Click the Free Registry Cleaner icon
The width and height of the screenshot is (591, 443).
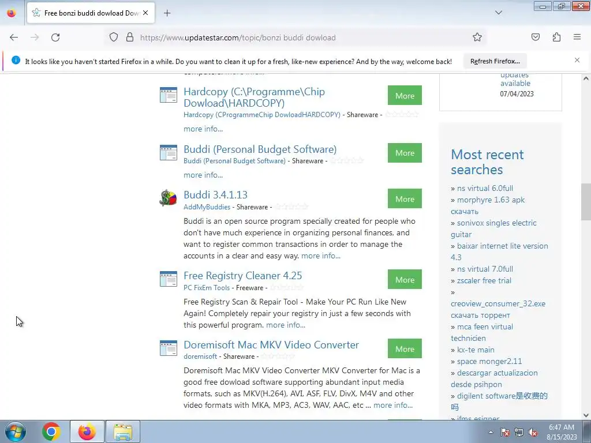168,279
